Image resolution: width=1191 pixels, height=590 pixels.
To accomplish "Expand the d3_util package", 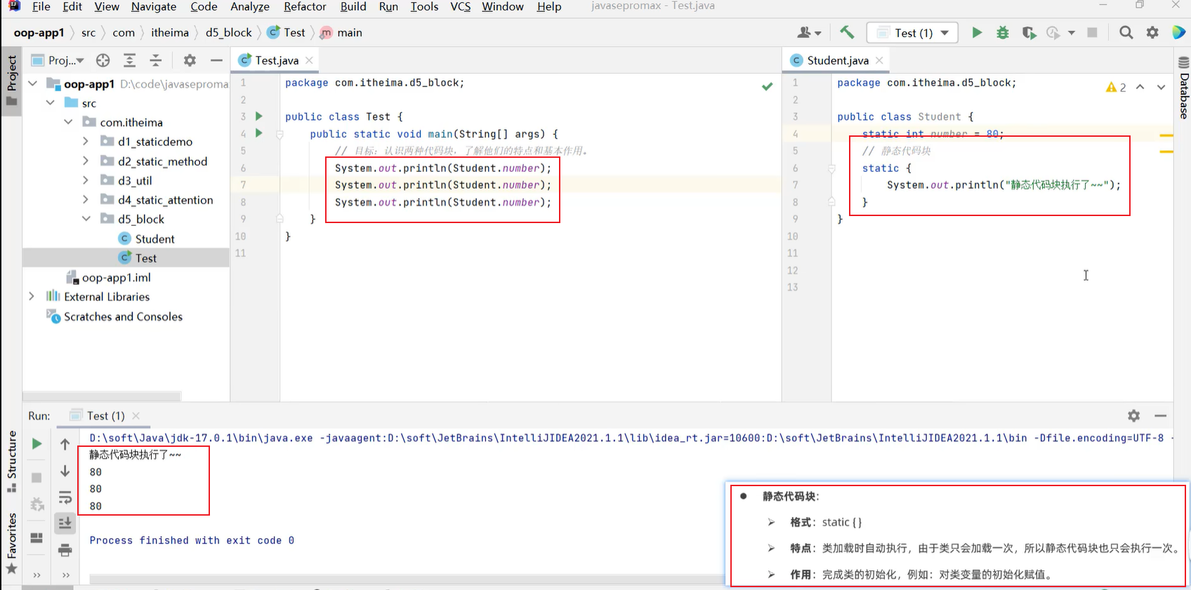I will pyautogui.click(x=86, y=180).
